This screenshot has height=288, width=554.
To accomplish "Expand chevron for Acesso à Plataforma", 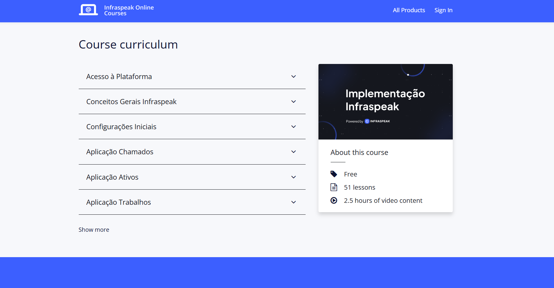I will [x=293, y=76].
